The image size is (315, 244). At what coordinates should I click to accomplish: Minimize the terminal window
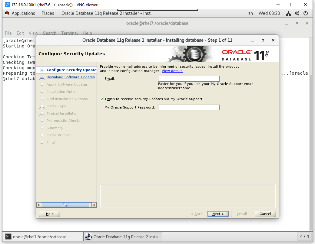(287, 24)
